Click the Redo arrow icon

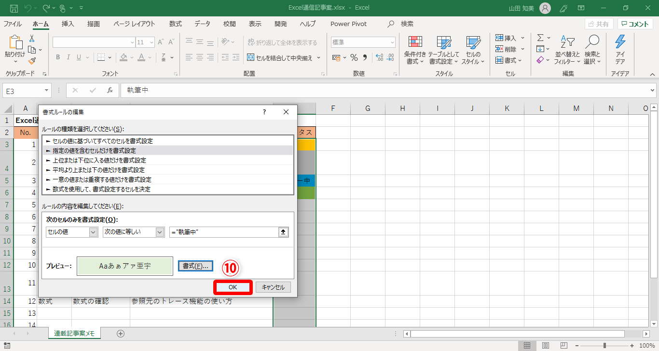tap(46, 8)
